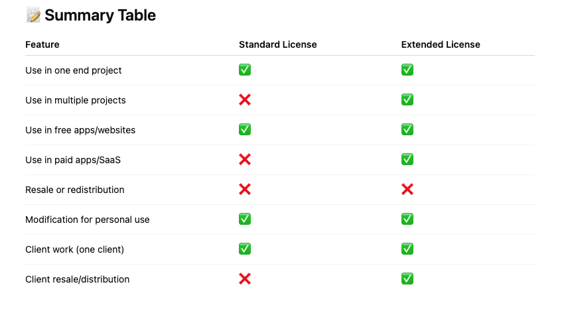Select the Summary Table heading text
This screenshot has height=323, width=568.
point(100,15)
